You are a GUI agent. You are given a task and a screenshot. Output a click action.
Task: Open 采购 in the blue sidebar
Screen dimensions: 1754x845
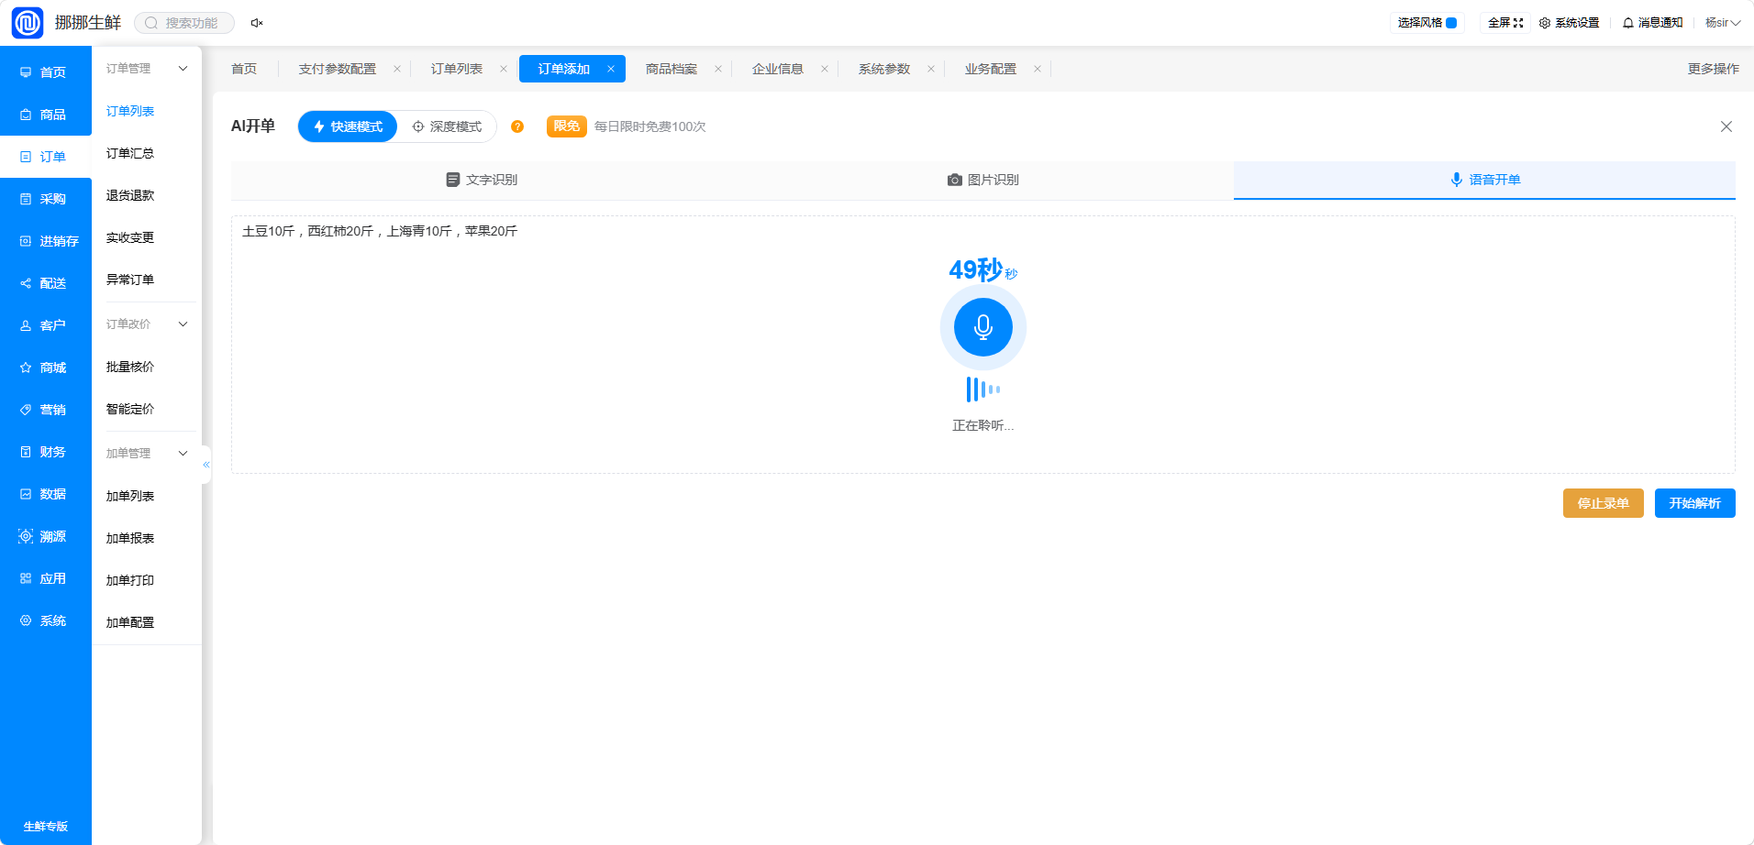(x=46, y=199)
